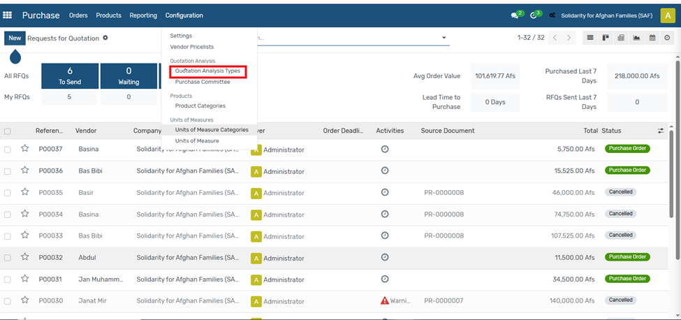
Task: Switch to kanban view
Action: [605, 38]
